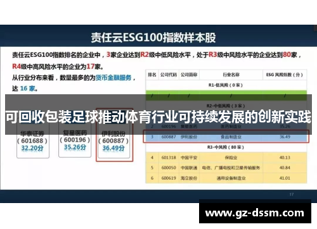Click the 华泰证券 601688 score card
The width and height of the screenshot is (317, 229).
[33, 140]
